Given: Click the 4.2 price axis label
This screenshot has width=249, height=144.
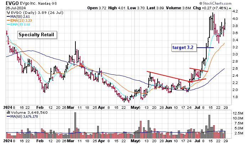Looking at the screenshot, I should [x=235, y=11].
